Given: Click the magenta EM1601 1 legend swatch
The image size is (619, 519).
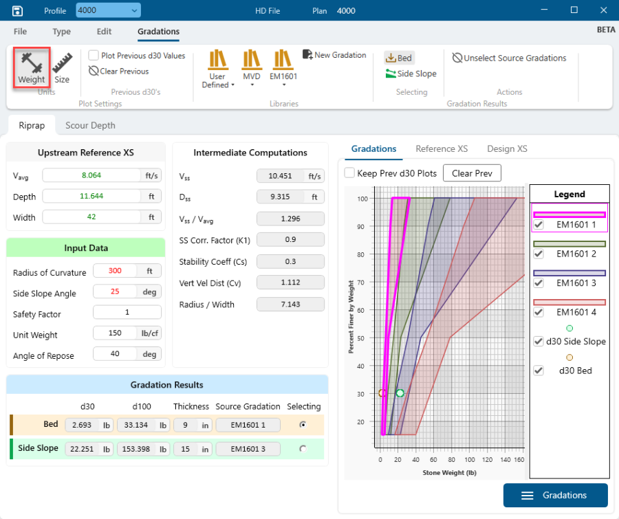Looking at the screenshot, I should click(x=569, y=214).
